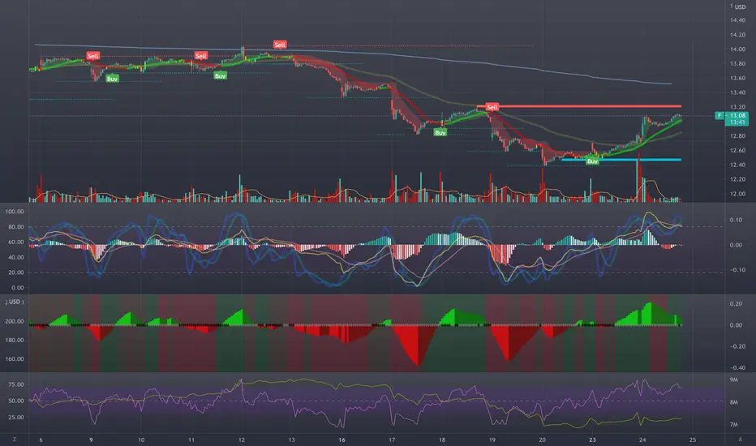Click the Buy label between dates 11 and 12
The height and width of the screenshot is (446, 756).
(221, 75)
